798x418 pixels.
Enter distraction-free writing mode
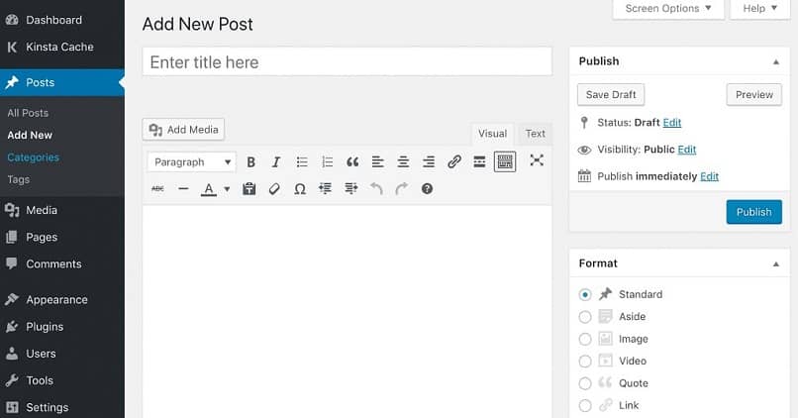pyautogui.click(x=537, y=160)
